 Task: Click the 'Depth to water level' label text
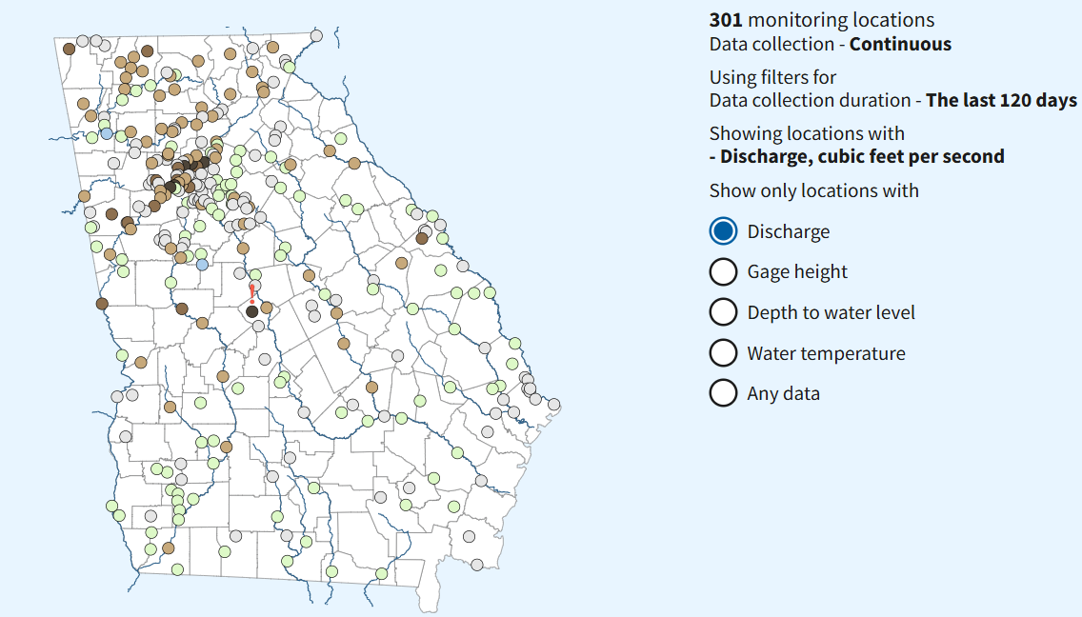click(x=831, y=312)
